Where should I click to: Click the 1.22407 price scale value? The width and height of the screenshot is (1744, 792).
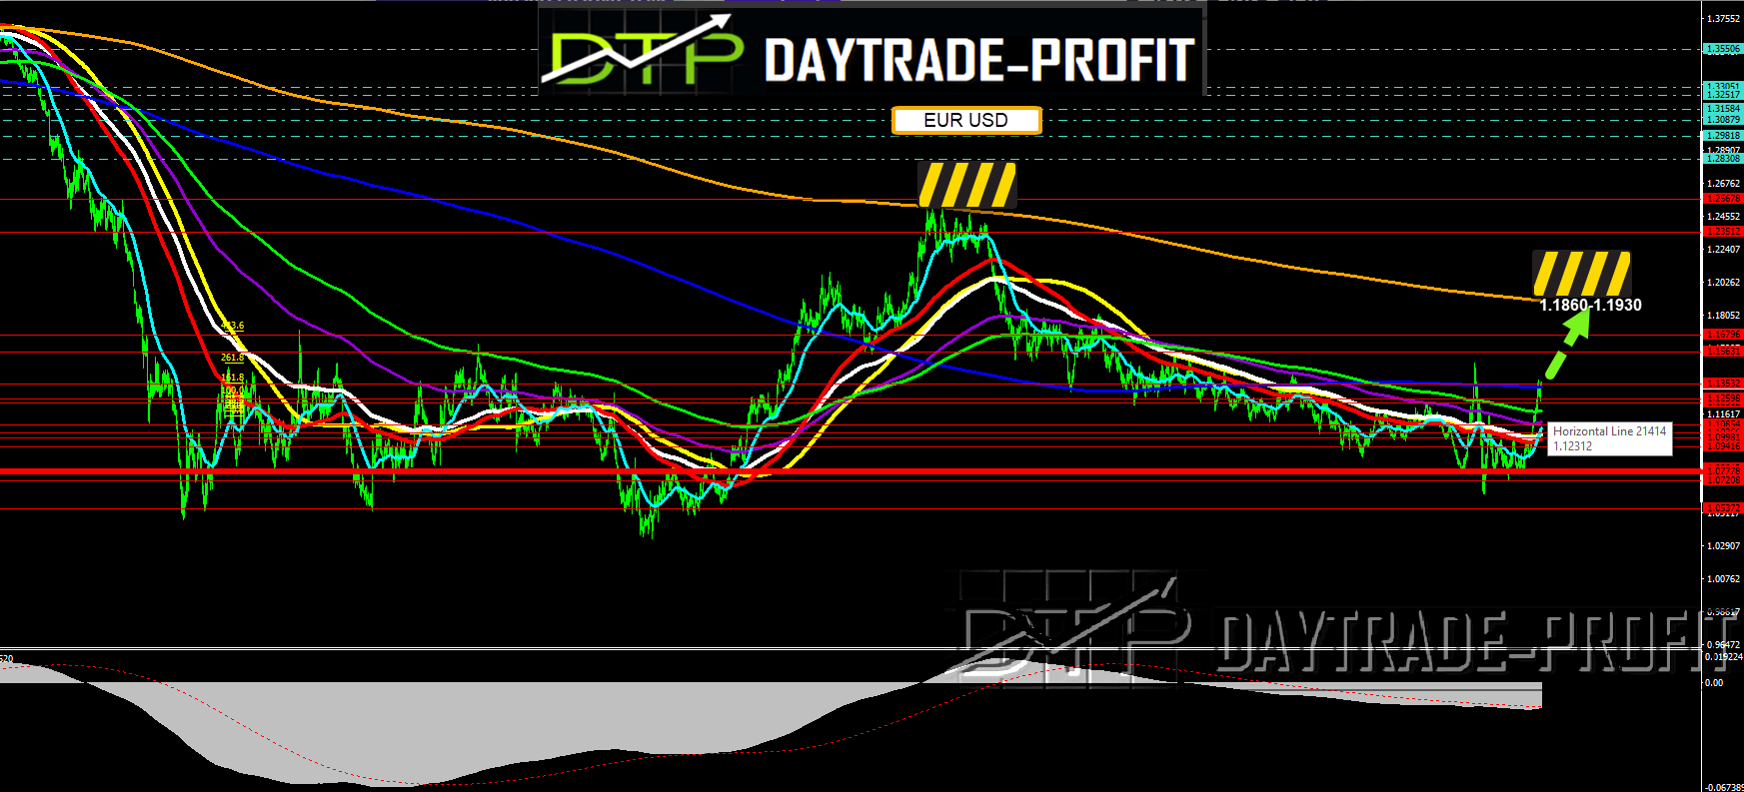click(x=1723, y=250)
